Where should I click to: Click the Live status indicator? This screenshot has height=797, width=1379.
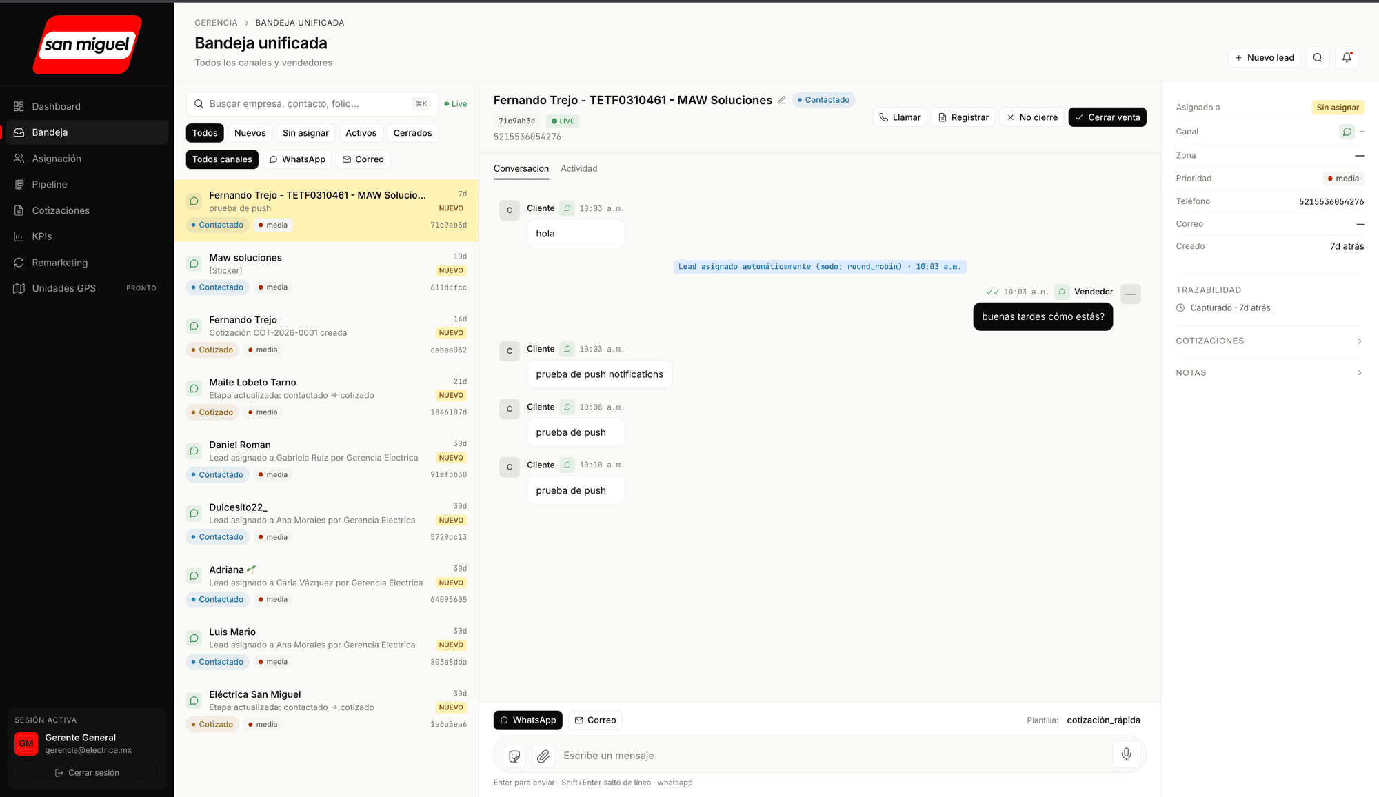tap(455, 104)
